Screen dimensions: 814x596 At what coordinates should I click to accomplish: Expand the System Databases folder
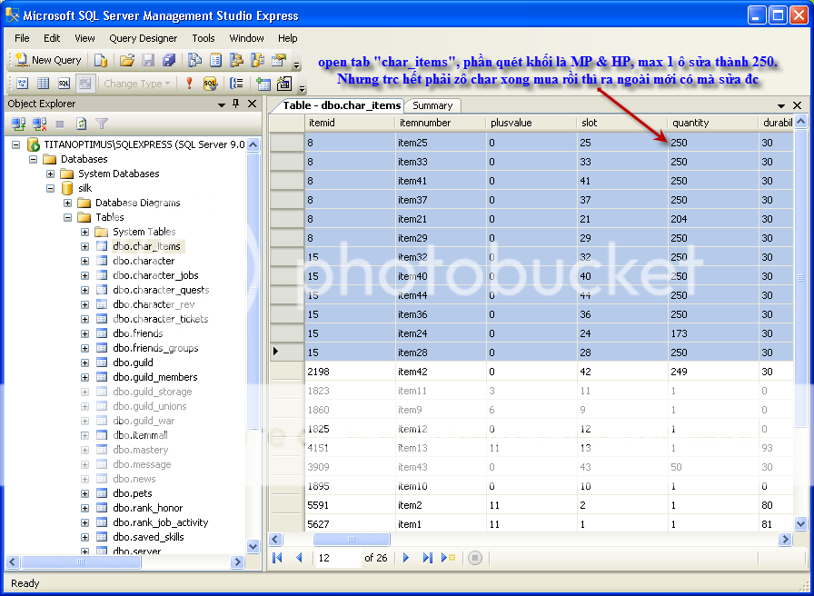(x=50, y=174)
